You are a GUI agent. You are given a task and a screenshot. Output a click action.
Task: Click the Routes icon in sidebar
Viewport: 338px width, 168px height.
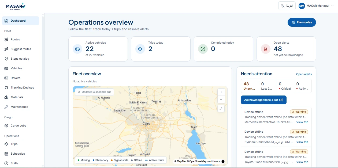tap(6, 40)
